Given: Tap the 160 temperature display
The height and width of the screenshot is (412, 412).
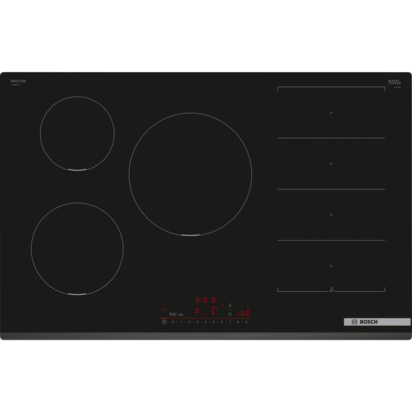Looking at the screenshot, I should [x=242, y=313].
